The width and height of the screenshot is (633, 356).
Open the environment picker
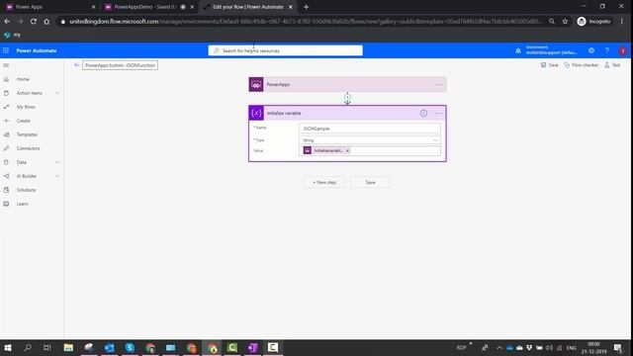(547, 50)
